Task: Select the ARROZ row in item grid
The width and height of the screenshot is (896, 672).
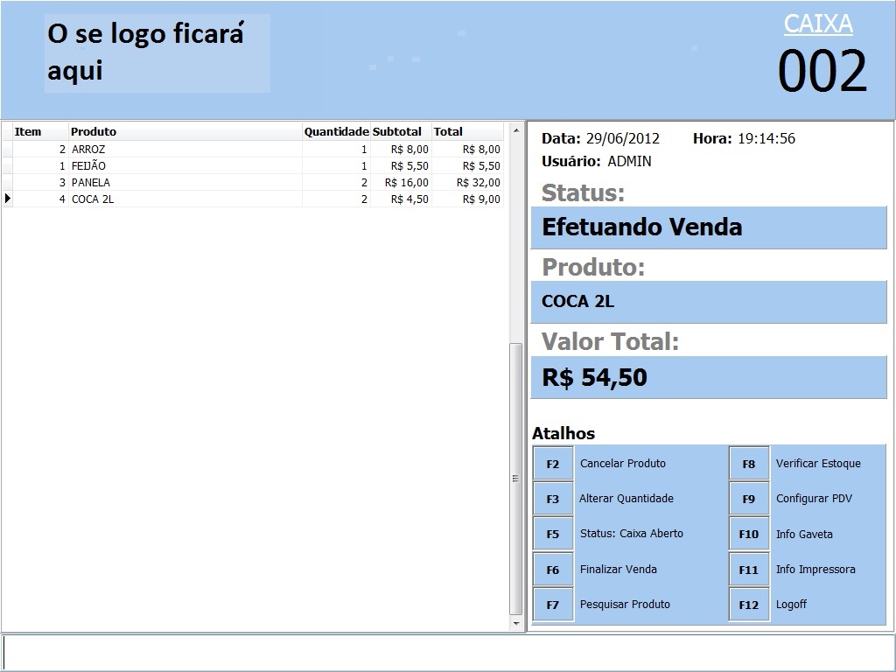Action: click(x=175, y=150)
